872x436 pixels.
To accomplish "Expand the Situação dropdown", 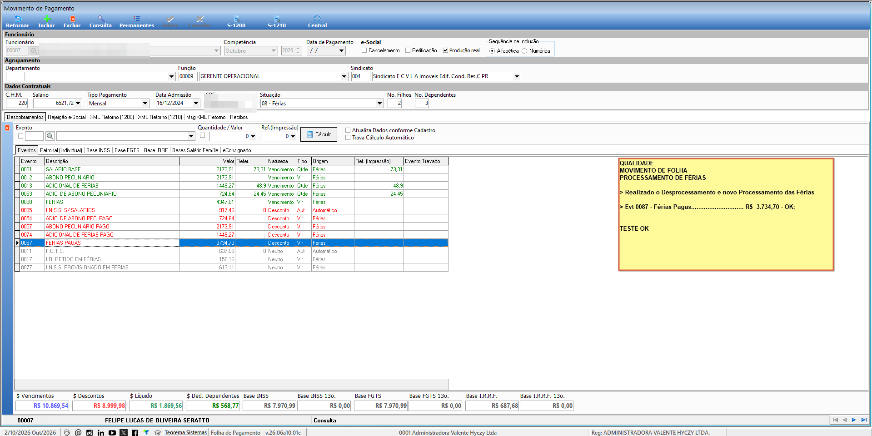I will 379,104.
